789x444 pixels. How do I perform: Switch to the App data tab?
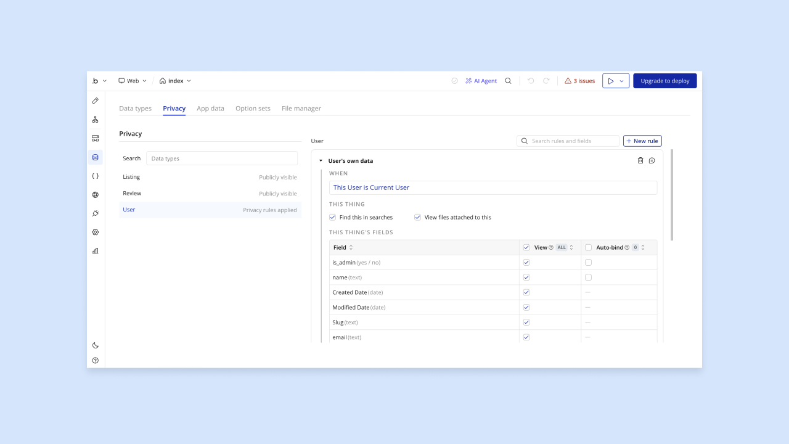coord(210,109)
